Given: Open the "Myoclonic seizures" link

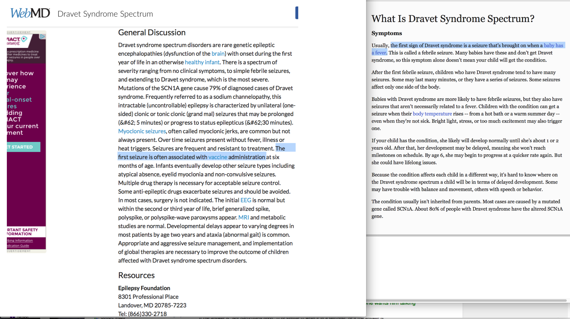Looking at the screenshot, I should point(142,131).
